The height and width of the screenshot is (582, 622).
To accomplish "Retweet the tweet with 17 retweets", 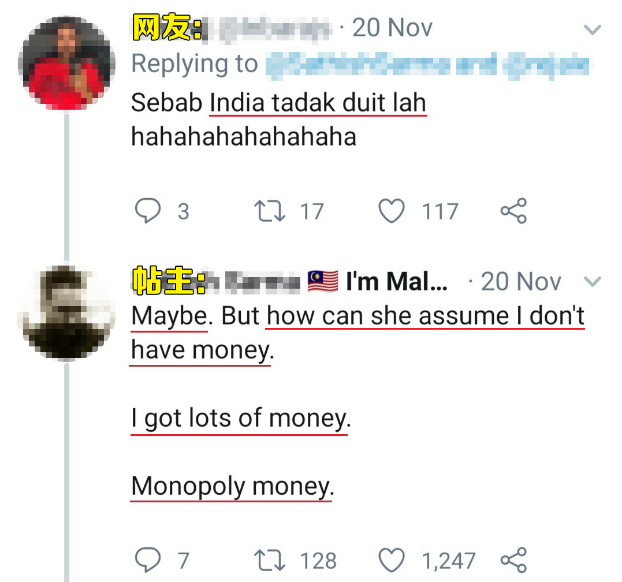I will 270,211.
